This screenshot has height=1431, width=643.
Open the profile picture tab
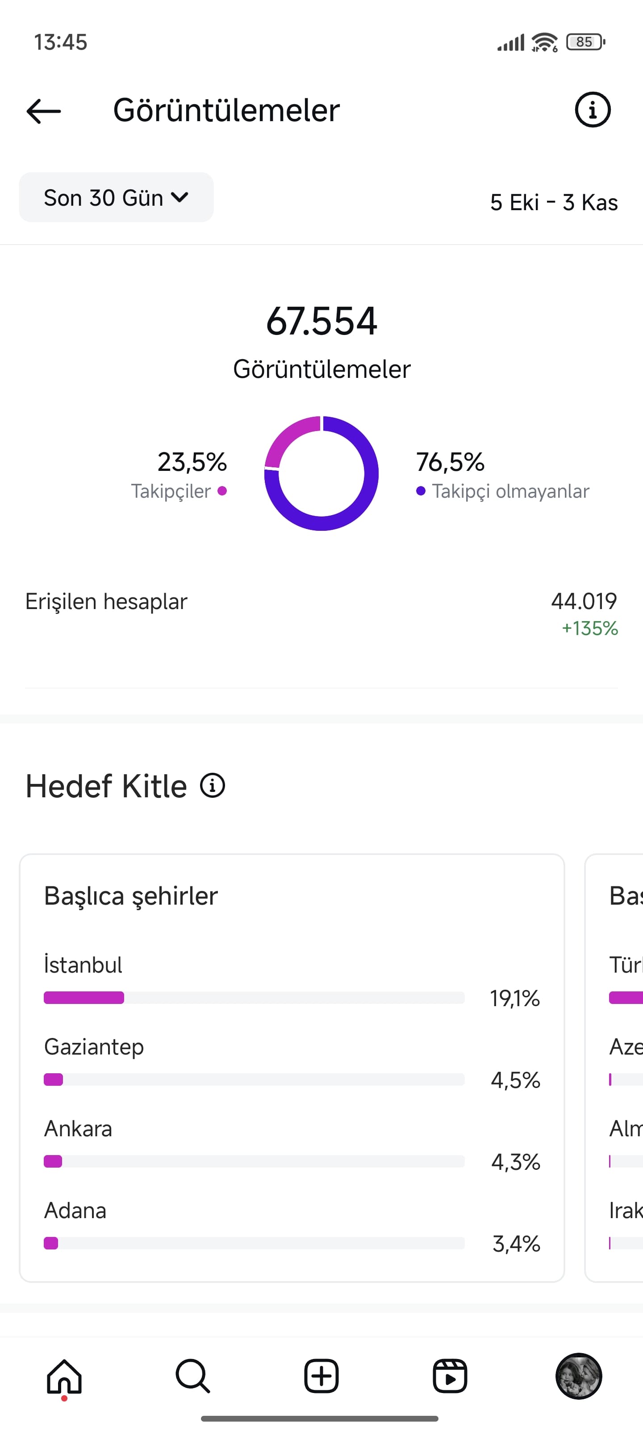(579, 1376)
